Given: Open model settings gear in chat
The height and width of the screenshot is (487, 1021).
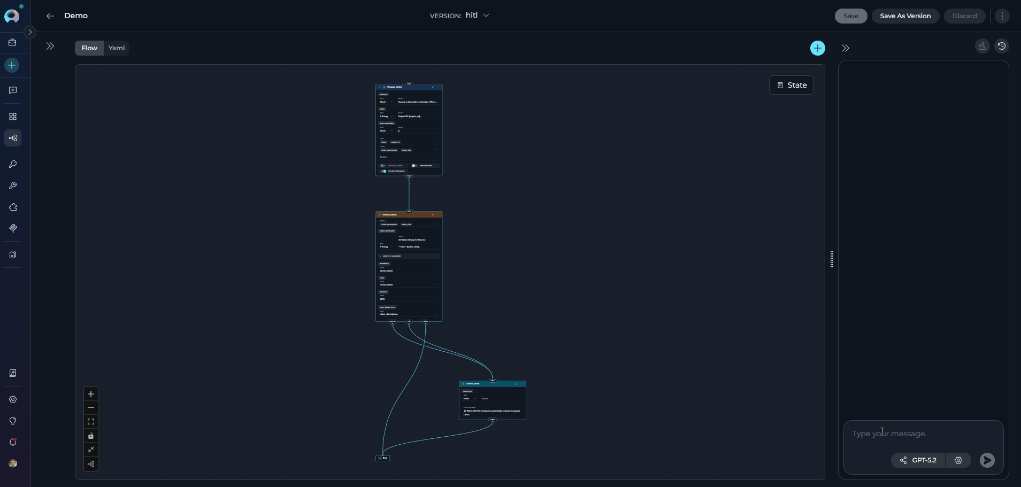Looking at the screenshot, I should 958,460.
